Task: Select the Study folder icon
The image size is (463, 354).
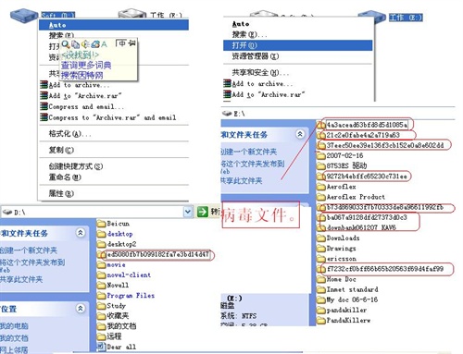Action: point(102,306)
